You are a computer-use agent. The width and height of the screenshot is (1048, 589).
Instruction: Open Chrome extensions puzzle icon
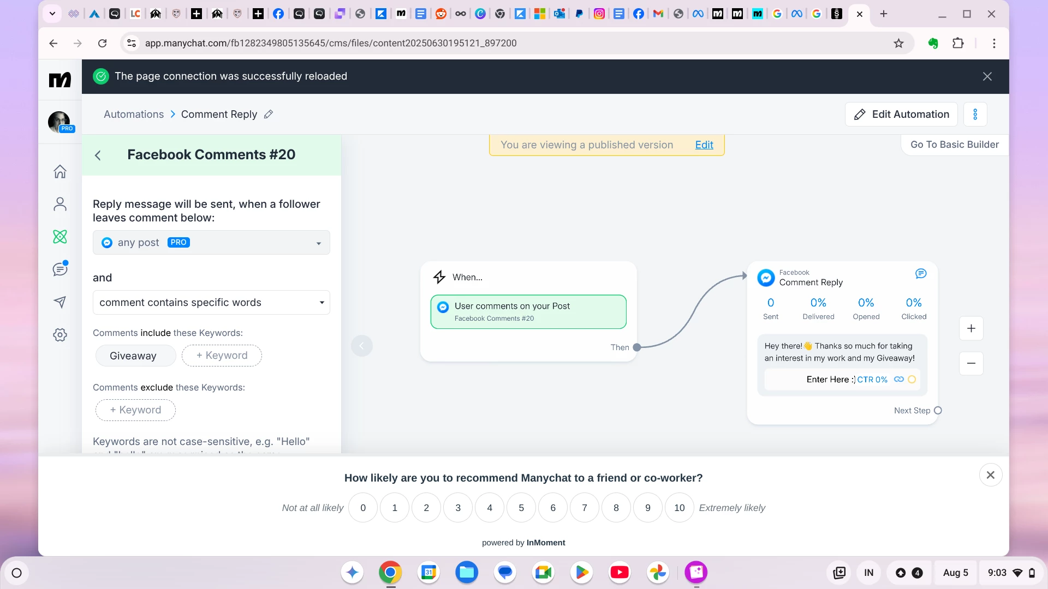958,43
